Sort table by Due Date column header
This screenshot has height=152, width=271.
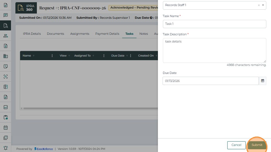(x=118, y=56)
